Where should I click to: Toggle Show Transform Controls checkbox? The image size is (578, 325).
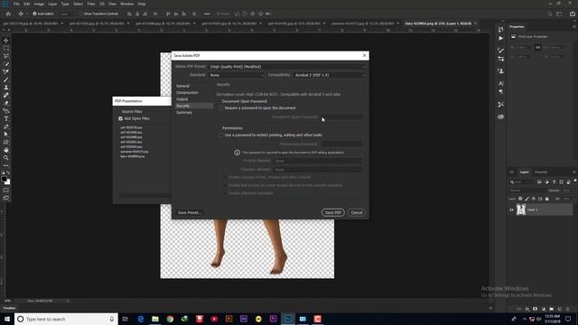(x=81, y=14)
